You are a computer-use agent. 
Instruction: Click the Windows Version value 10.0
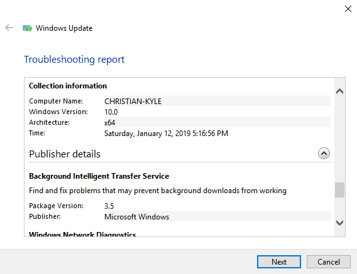(x=111, y=112)
